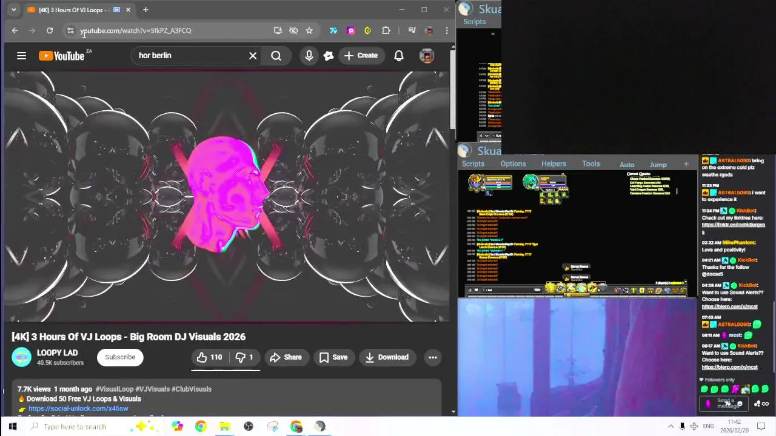
Task: Click the YouTube search magnifier button
Action: [276, 56]
